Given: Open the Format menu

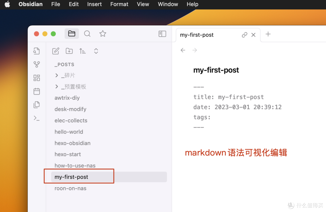Looking at the screenshot, I should (x=119, y=4).
